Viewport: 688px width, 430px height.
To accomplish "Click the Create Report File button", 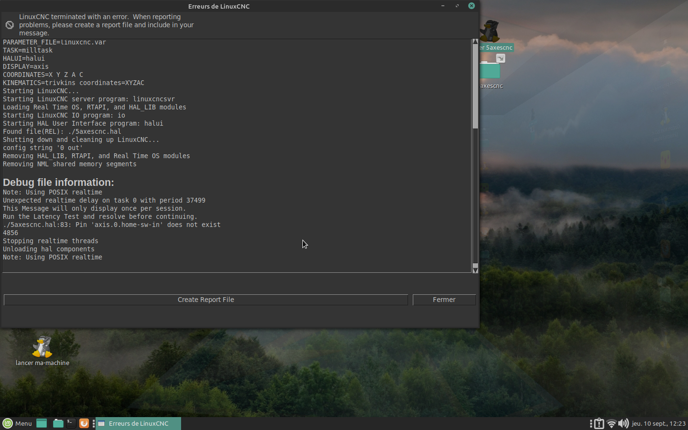I will coord(205,300).
